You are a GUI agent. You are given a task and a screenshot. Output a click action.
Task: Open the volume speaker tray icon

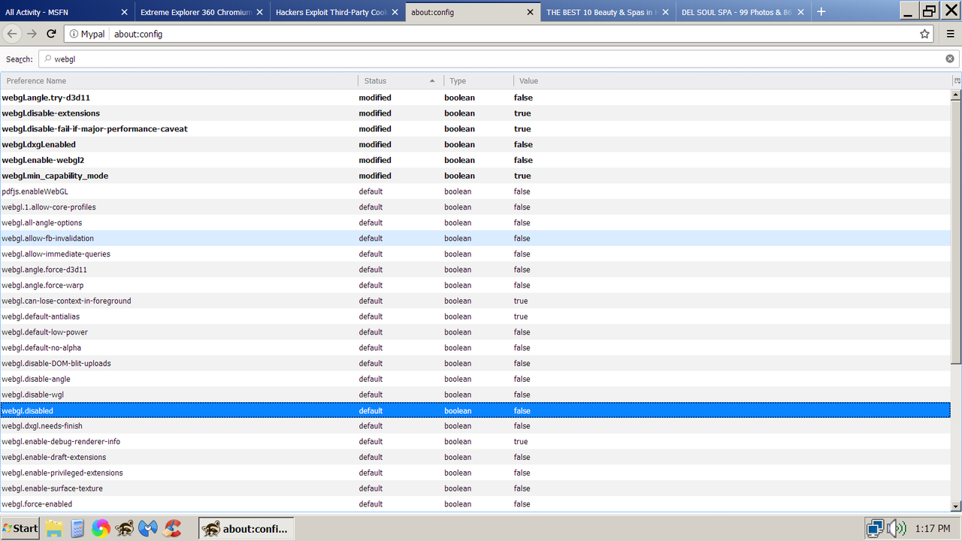point(896,528)
